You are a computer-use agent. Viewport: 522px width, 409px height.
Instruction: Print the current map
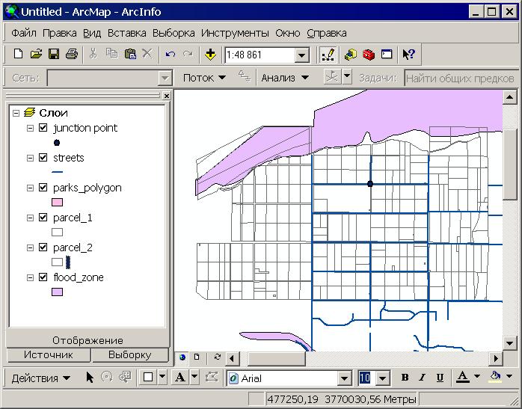[72, 55]
